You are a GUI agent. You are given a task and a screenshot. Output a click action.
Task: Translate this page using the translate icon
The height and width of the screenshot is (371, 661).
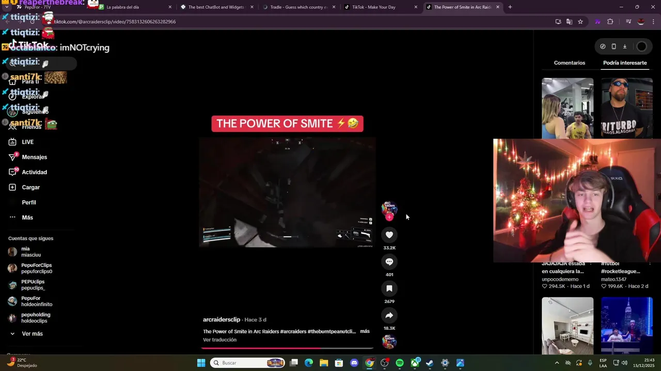click(569, 22)
